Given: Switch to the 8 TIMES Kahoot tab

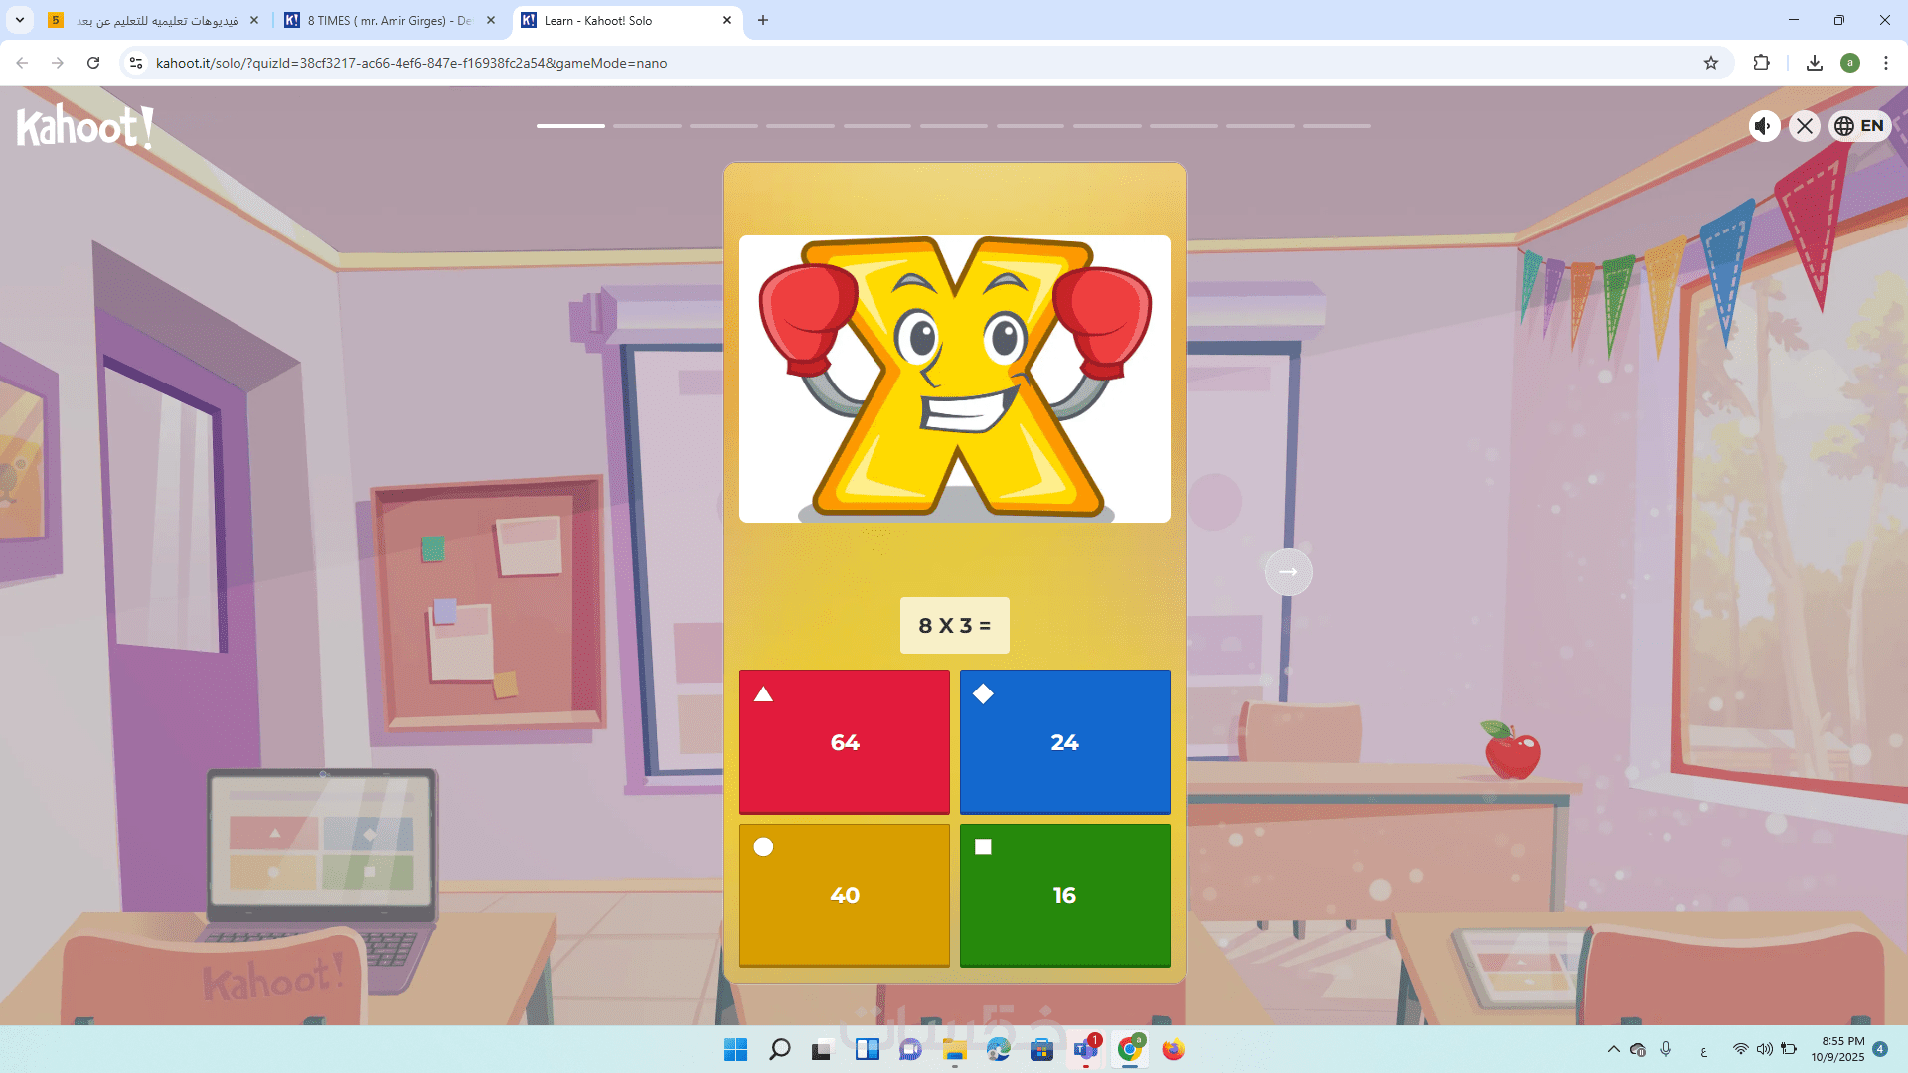Looking at the screenshot, I should [388, 20].
